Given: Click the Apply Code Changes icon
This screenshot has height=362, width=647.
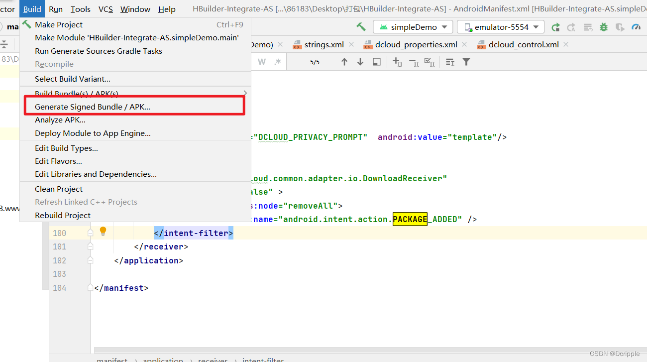Looking at the screenshot, I should [588, 27].
